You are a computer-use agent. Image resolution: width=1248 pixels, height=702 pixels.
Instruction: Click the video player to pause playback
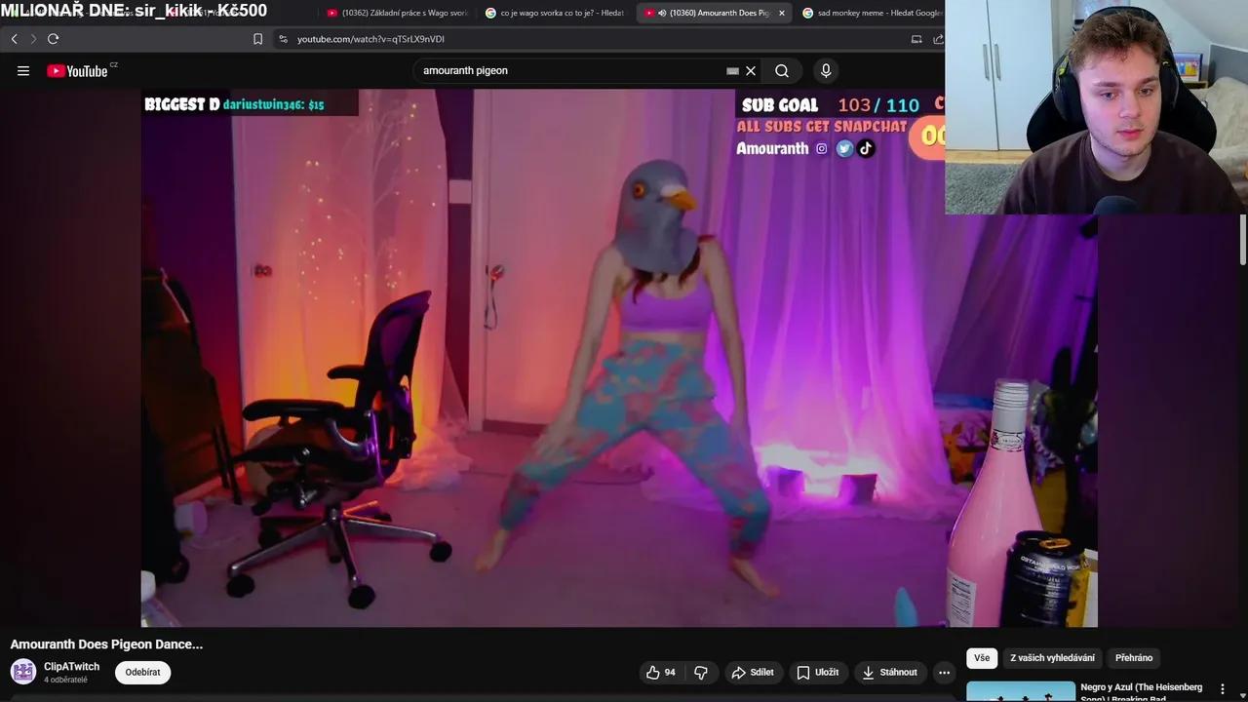pyautogui.click(x=619, y=358)
